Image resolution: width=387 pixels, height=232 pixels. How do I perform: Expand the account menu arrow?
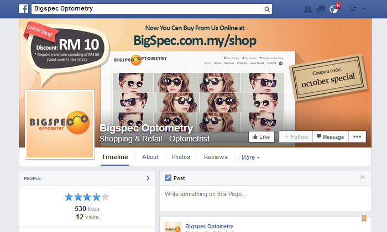pos(364,9)
